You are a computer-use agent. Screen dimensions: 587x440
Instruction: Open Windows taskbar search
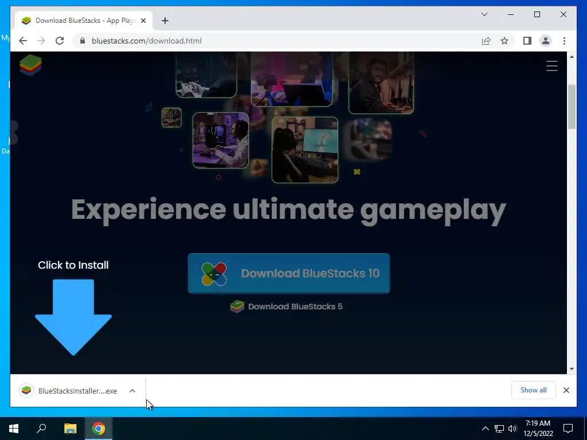click(x=41, y=429)
